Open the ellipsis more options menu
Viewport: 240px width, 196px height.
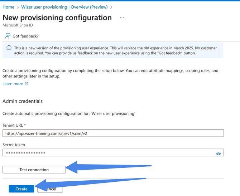tap(122, 17)
